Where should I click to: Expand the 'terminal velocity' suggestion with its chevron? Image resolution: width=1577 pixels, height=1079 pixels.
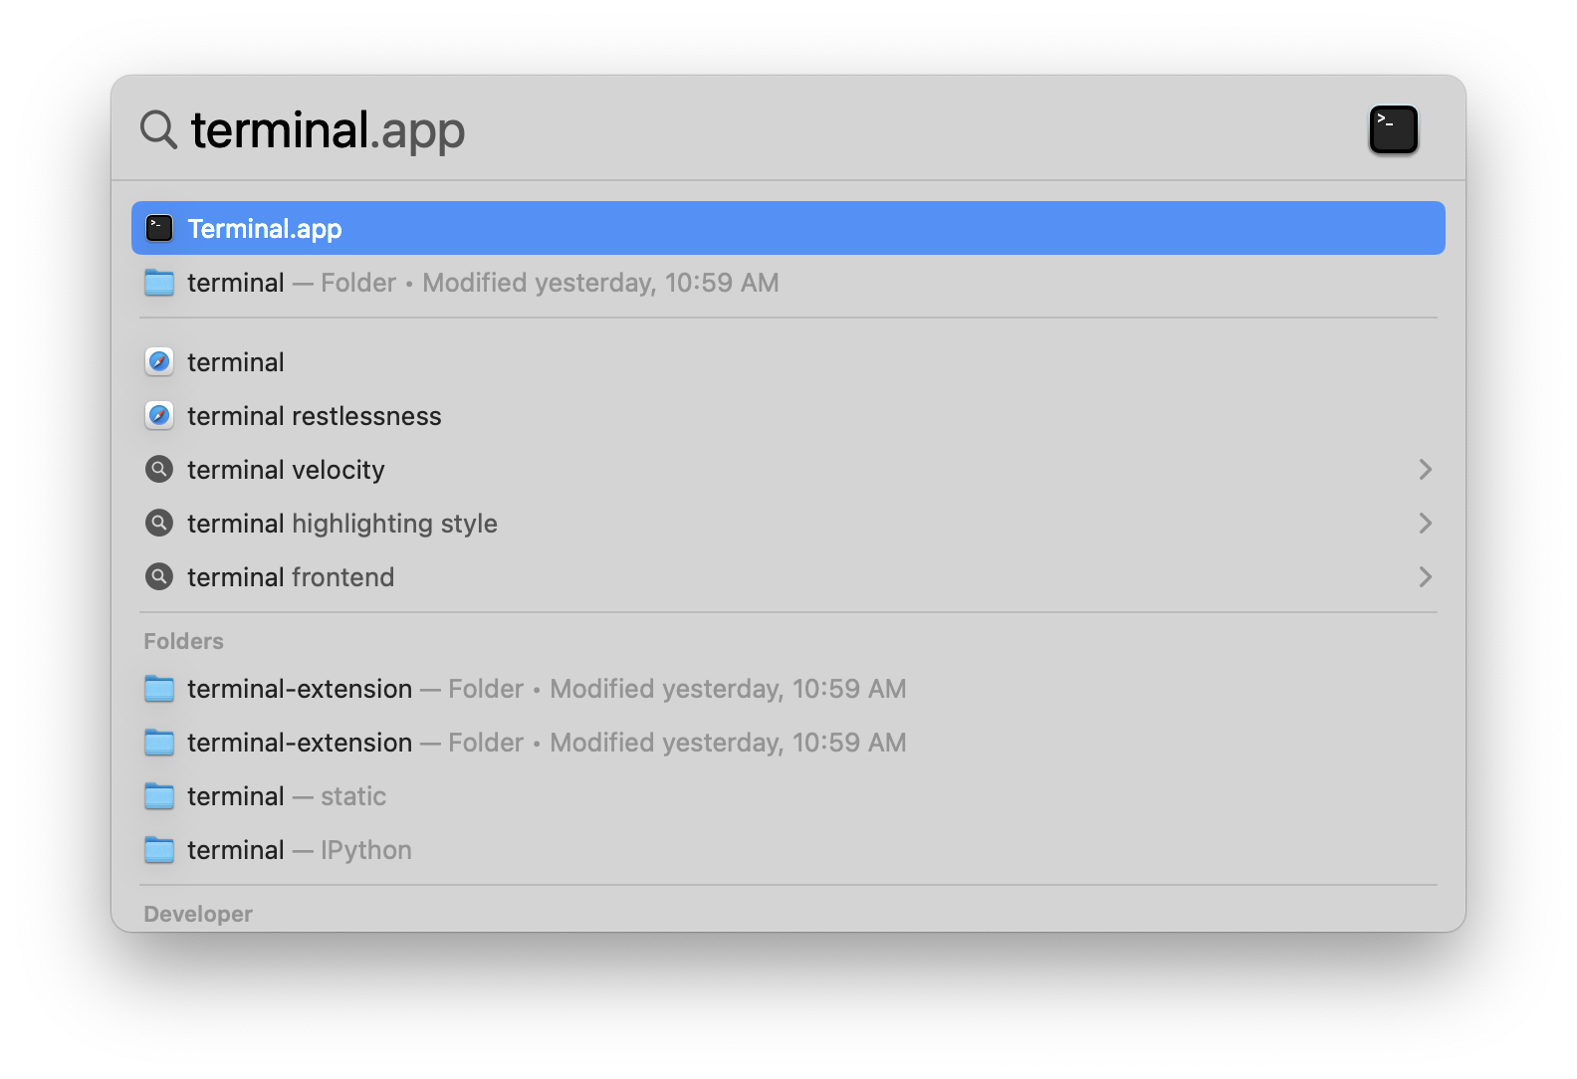click(x=1427, y=469)
